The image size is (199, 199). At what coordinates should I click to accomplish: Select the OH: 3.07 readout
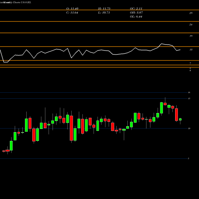coord(137,13)
